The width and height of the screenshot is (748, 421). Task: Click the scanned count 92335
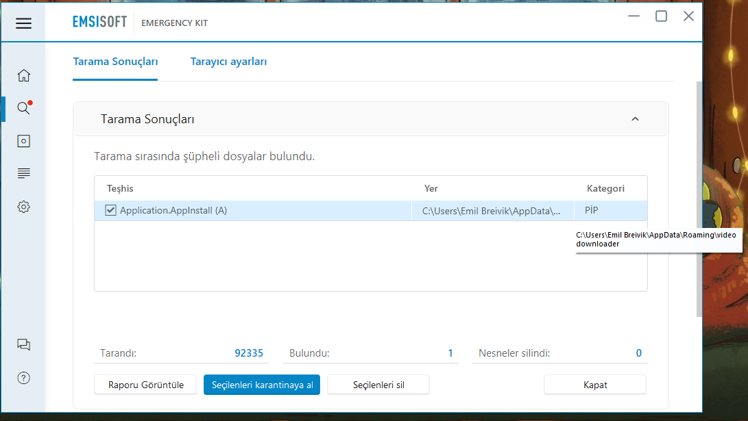(x=249, y=353)
